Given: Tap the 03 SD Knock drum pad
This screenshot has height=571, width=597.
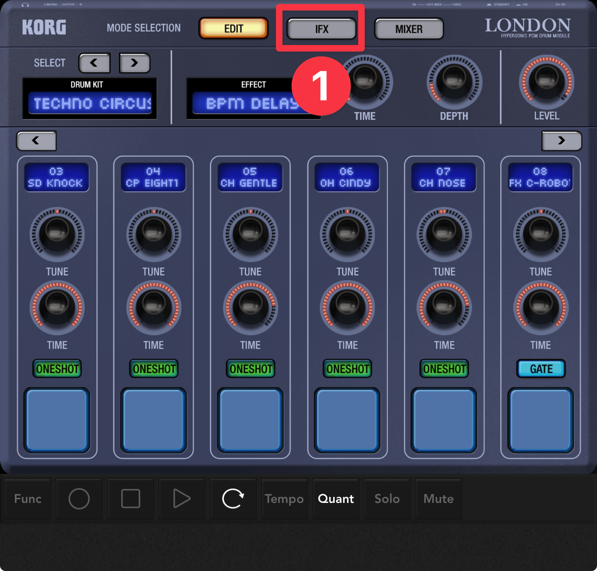Looking at the screenshot, I should click(x=57, y=420).
